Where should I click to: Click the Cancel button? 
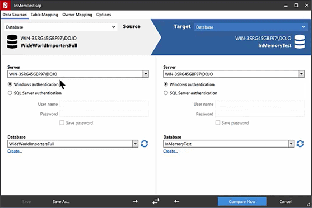tap(285, 201)
